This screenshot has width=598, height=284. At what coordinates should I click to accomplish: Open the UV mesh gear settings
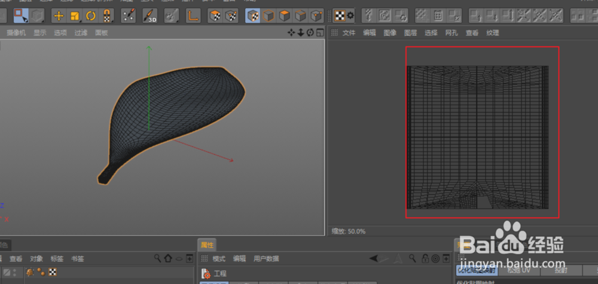pos(350,16)
